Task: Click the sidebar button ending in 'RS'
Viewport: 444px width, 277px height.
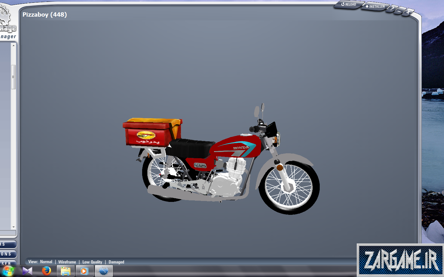Action: (8, 244)
